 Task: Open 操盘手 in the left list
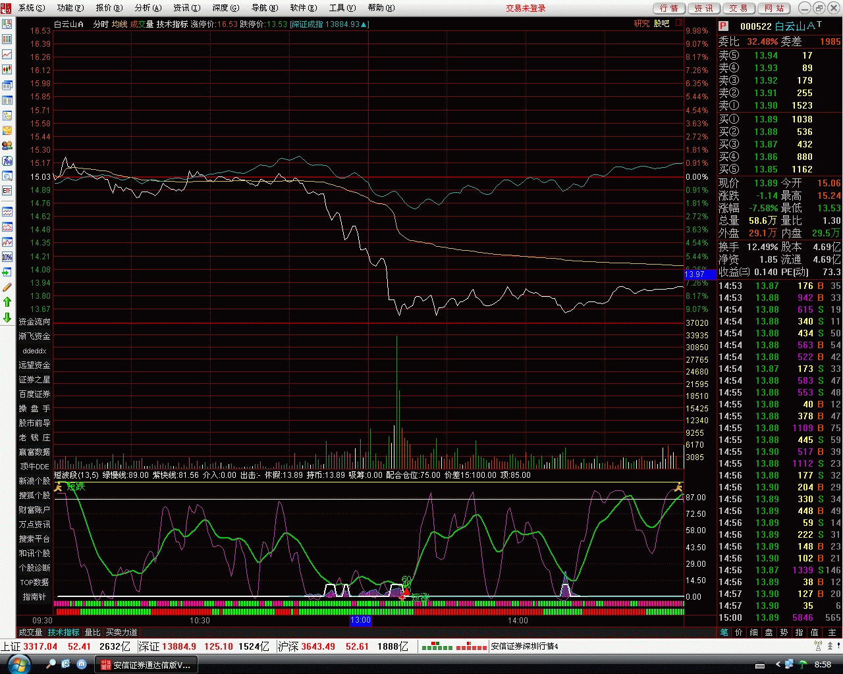pyautogui.click(x=34, y=409)
